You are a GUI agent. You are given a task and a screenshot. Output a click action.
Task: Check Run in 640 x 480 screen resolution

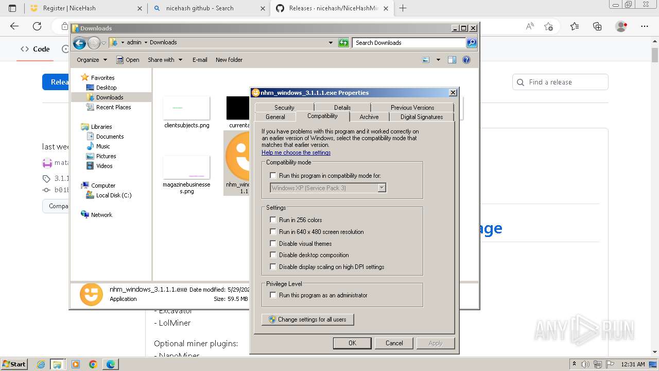273,232
